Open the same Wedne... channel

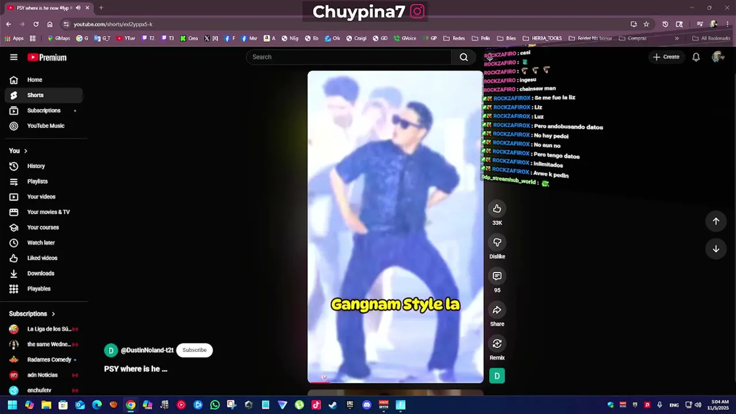[x=44, y=344]
